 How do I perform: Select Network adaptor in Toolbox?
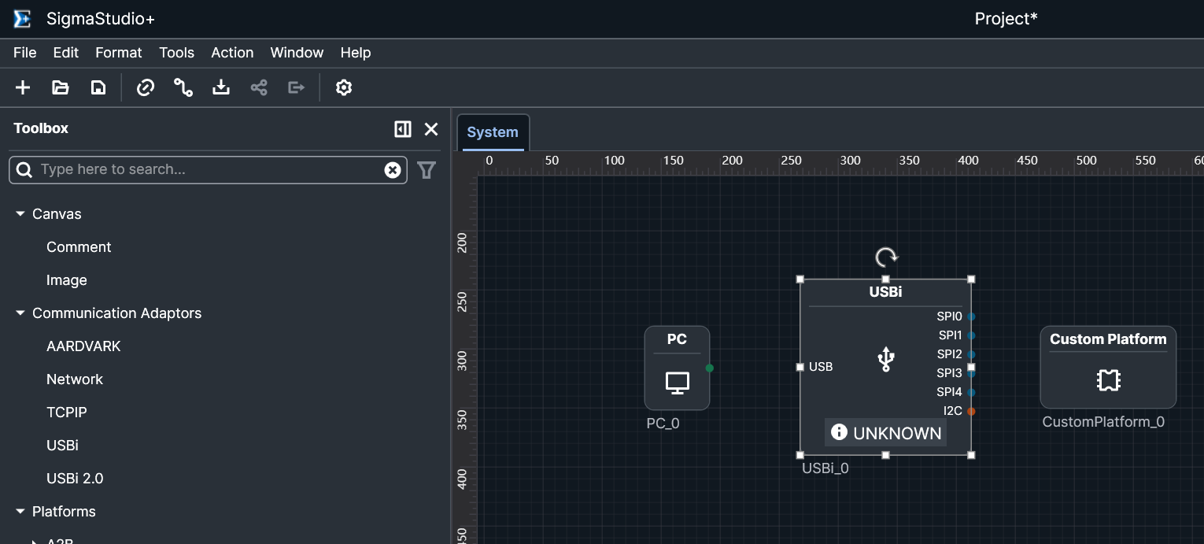[x=75, y=379]
